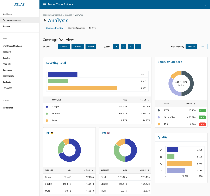Open Distributors in sidebar
Screen dimensions: 210x196
point(8,108)
